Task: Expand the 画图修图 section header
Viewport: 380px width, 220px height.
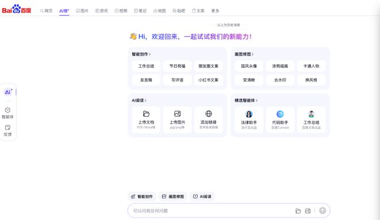Action: point(244,54)
